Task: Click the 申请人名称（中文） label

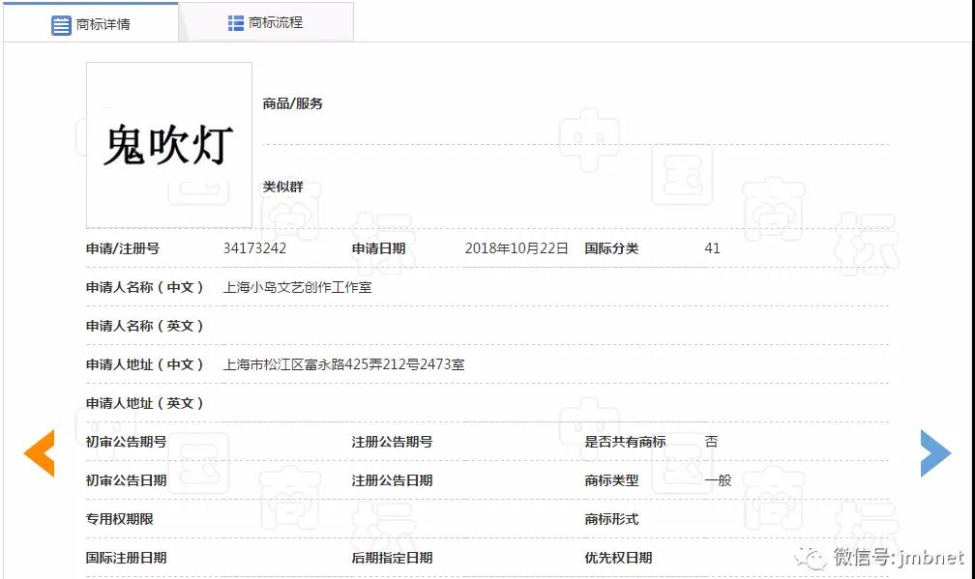Action: coord(145,287)
